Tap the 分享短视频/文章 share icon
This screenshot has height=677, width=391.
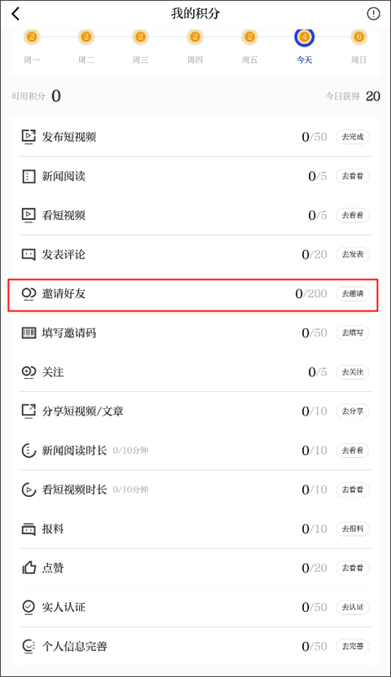pos(29,411)
